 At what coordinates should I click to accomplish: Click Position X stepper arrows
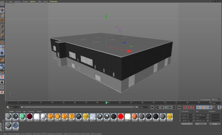192,115
